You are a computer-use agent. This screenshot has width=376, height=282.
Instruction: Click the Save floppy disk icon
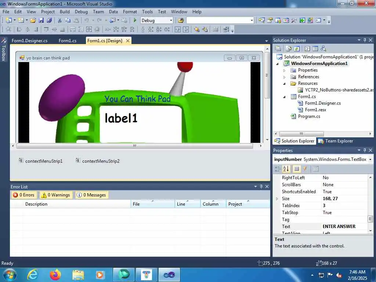point(41,21)
